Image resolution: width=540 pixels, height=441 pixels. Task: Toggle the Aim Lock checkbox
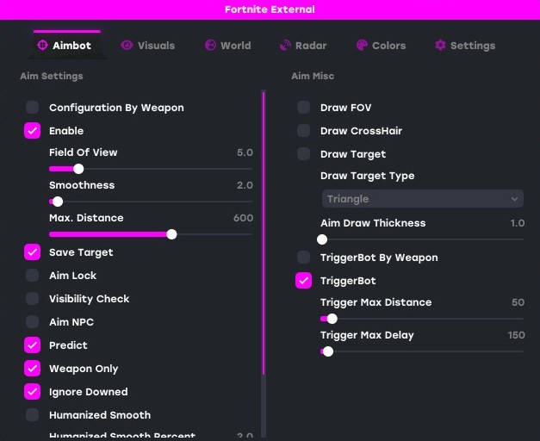(32, 276)
